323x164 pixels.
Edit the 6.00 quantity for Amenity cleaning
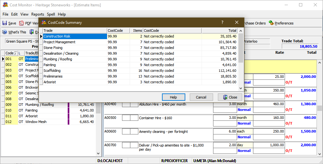point(225,131)
